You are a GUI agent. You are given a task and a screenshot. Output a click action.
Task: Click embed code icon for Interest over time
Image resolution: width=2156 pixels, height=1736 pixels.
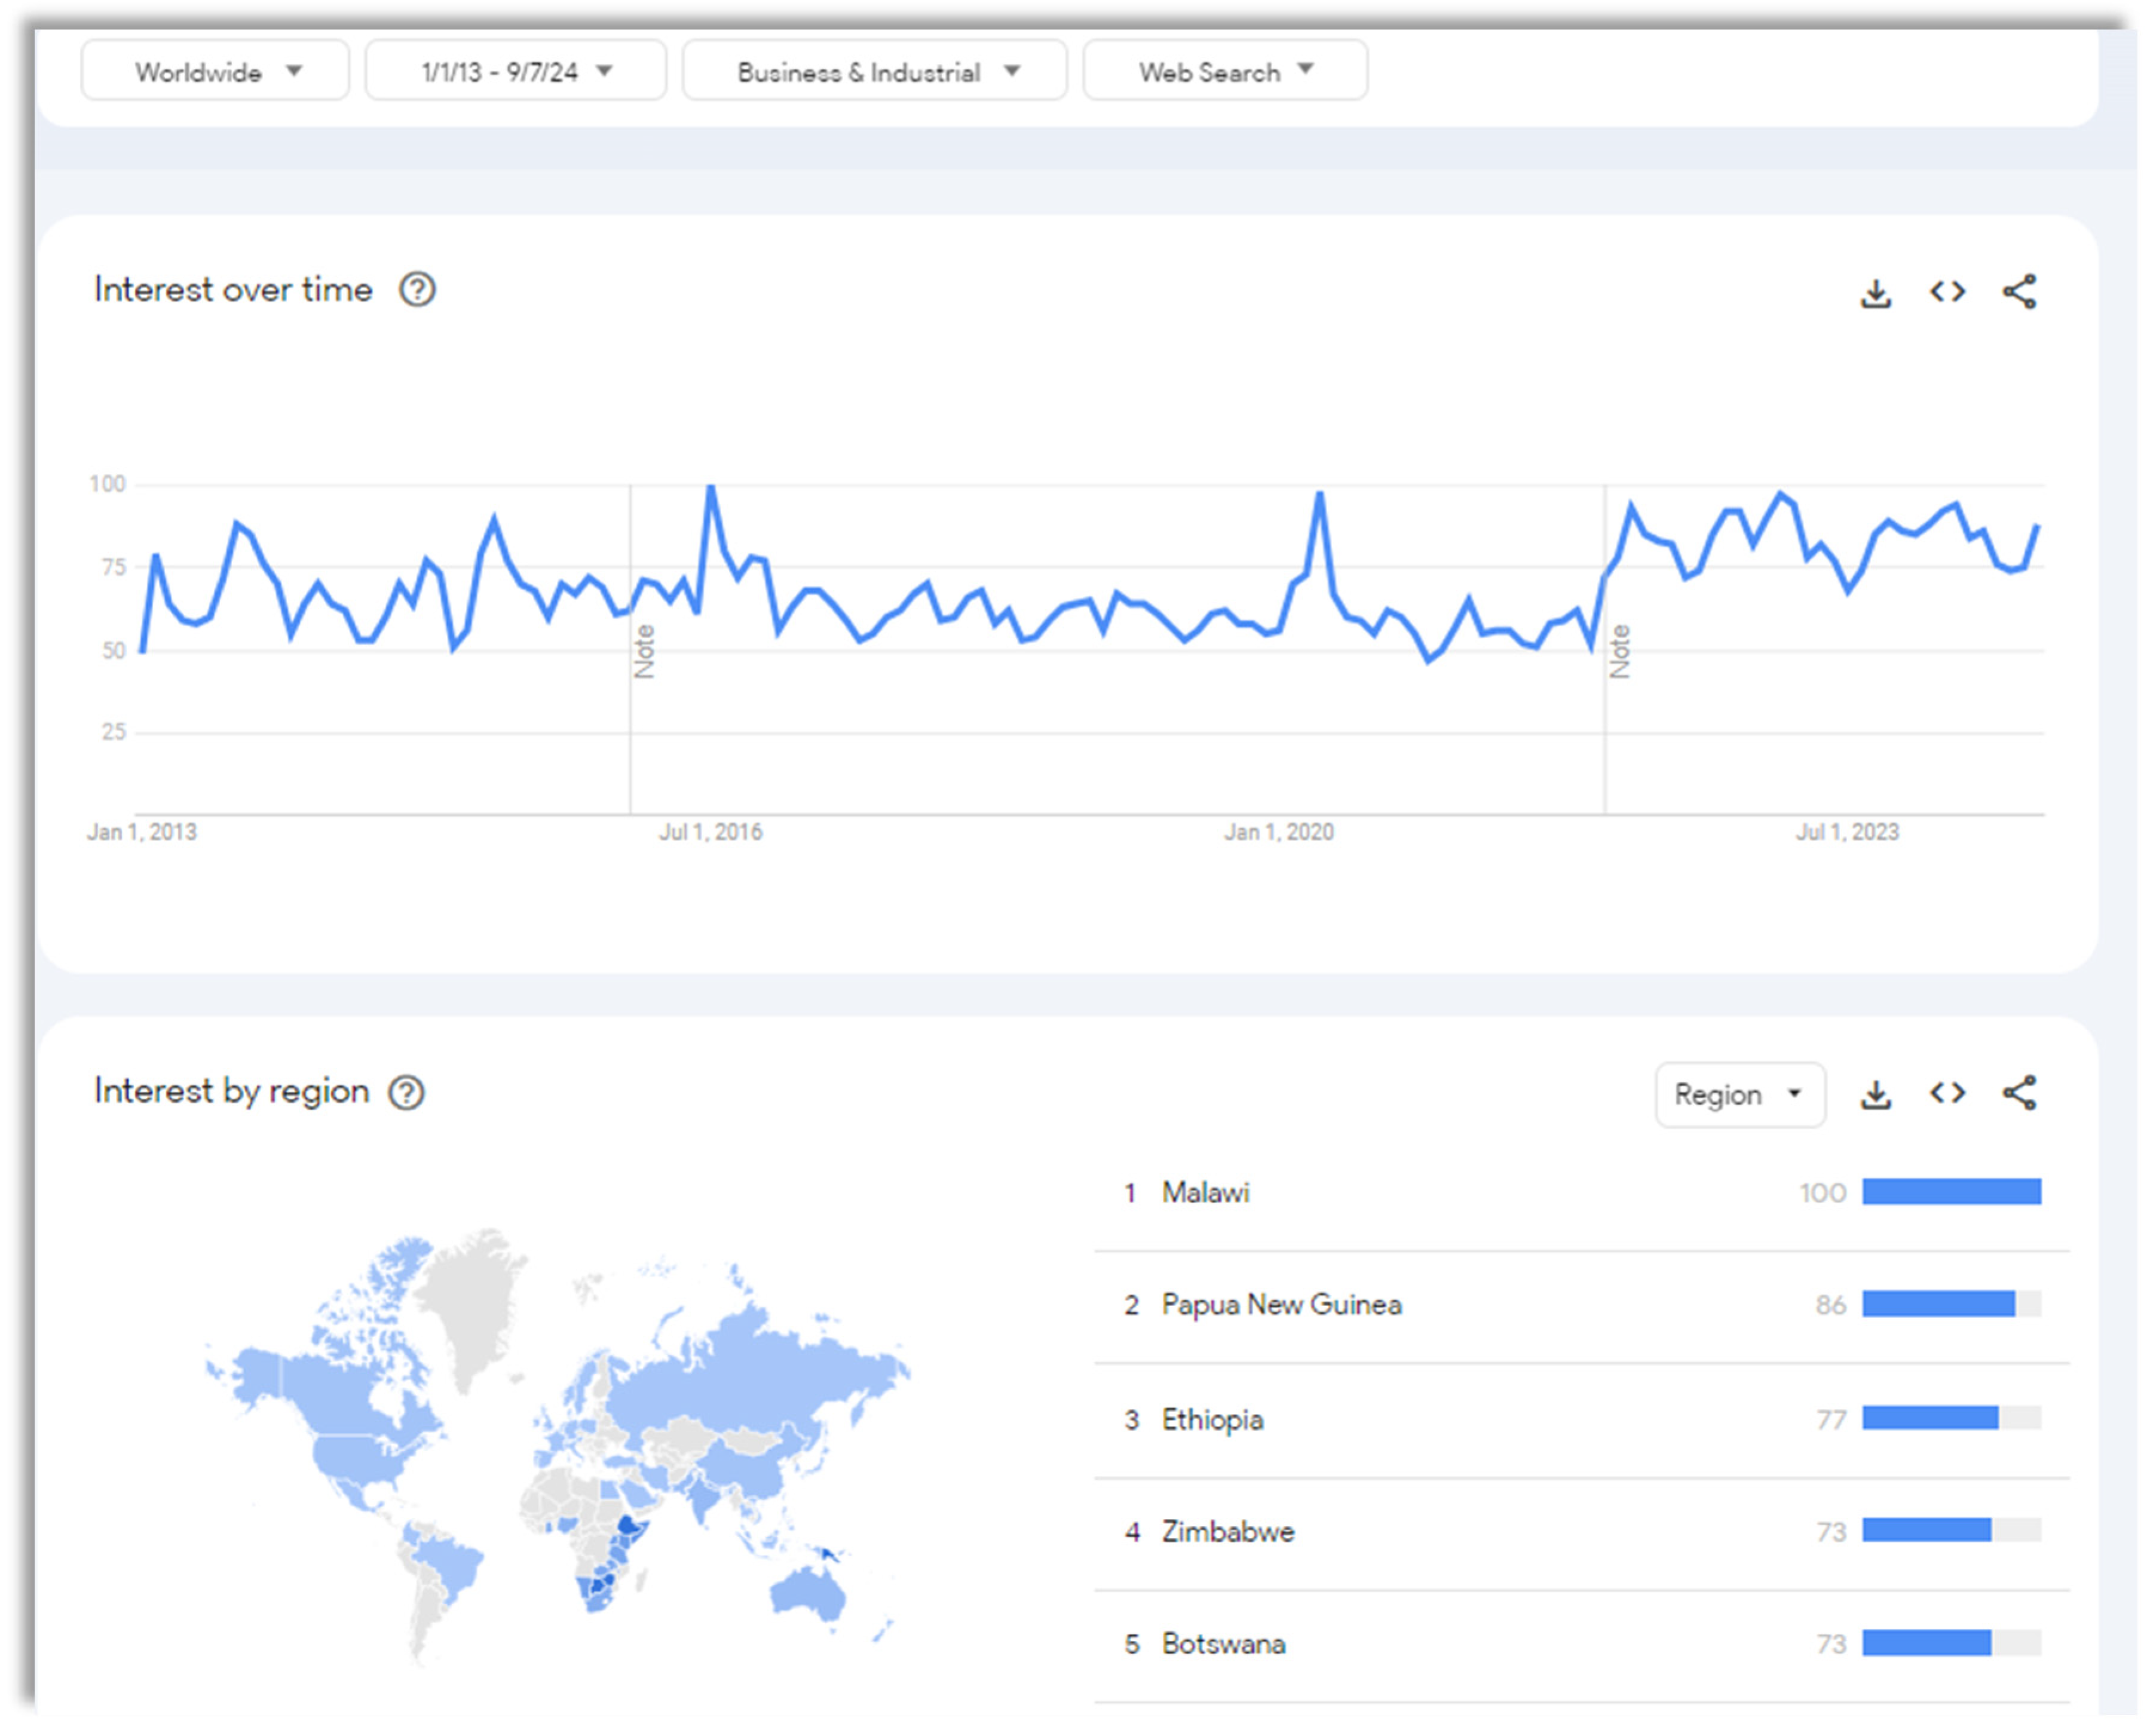click(x=1947, y=292)
